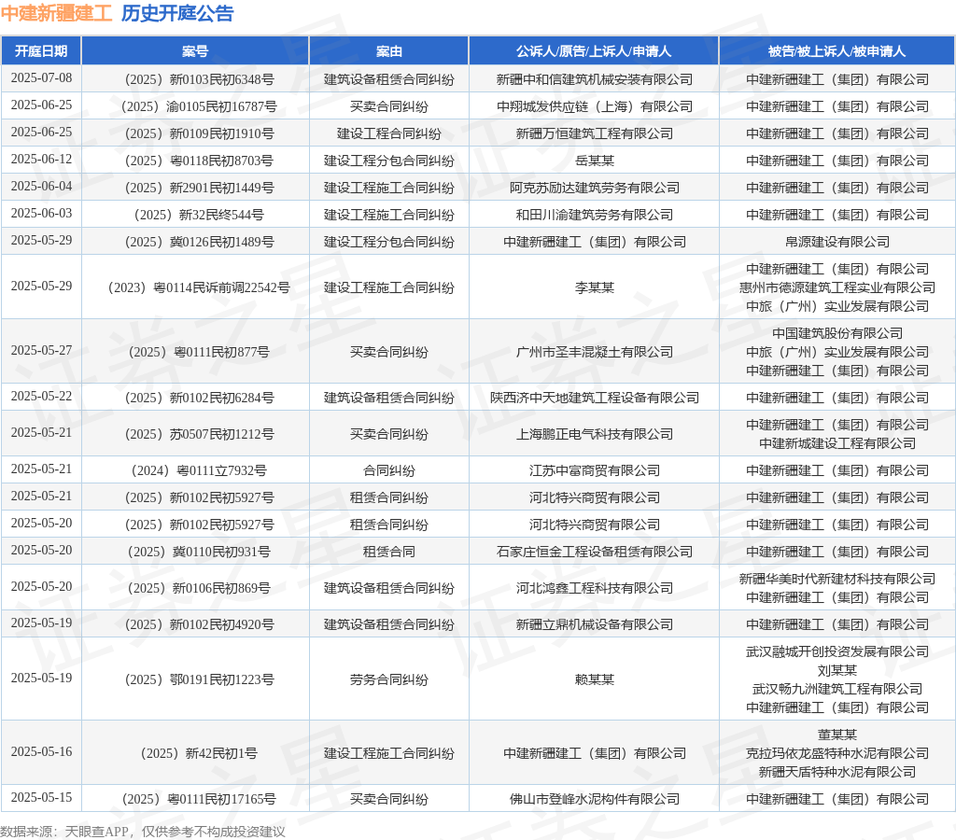Viewport: 956px width, 840px height.
Task: Select case number "(2025)新0103民初6348号"
Action: pos(195,80)
